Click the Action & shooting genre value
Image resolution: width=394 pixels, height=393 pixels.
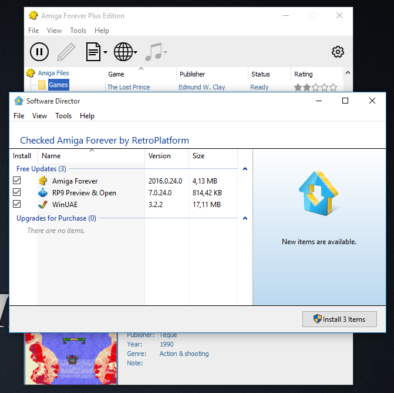[x=184, y=354]
